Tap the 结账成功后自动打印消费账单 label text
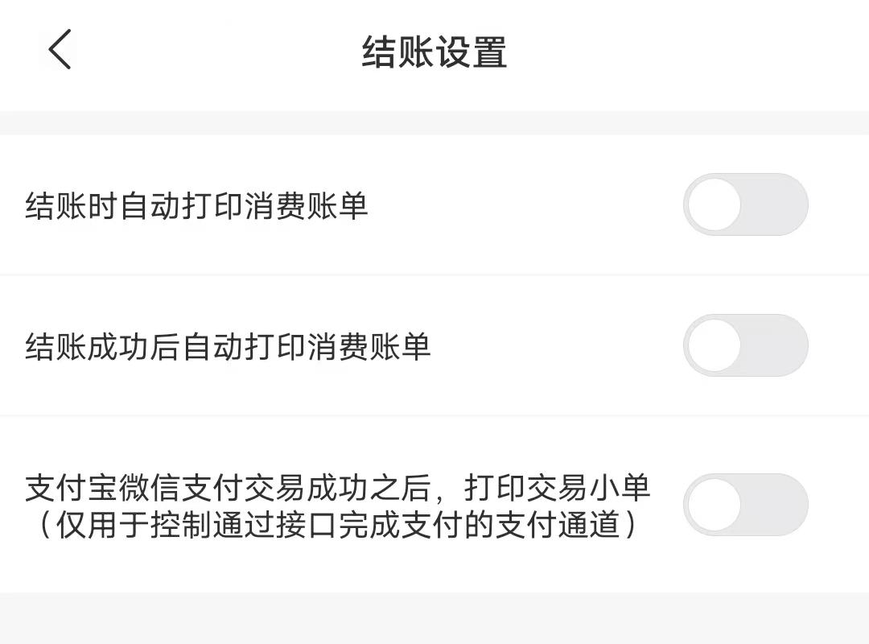This screenshot has height=644, width=869. click(x=228, y=347)
